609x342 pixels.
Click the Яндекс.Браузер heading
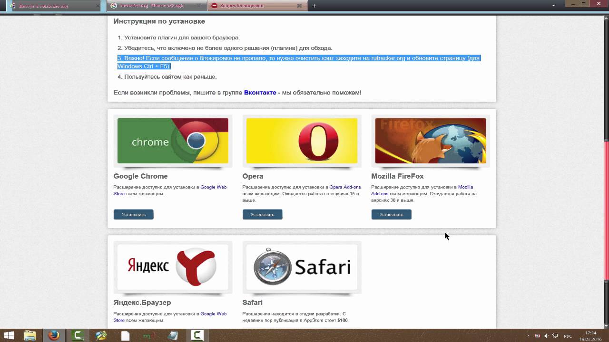142,303
